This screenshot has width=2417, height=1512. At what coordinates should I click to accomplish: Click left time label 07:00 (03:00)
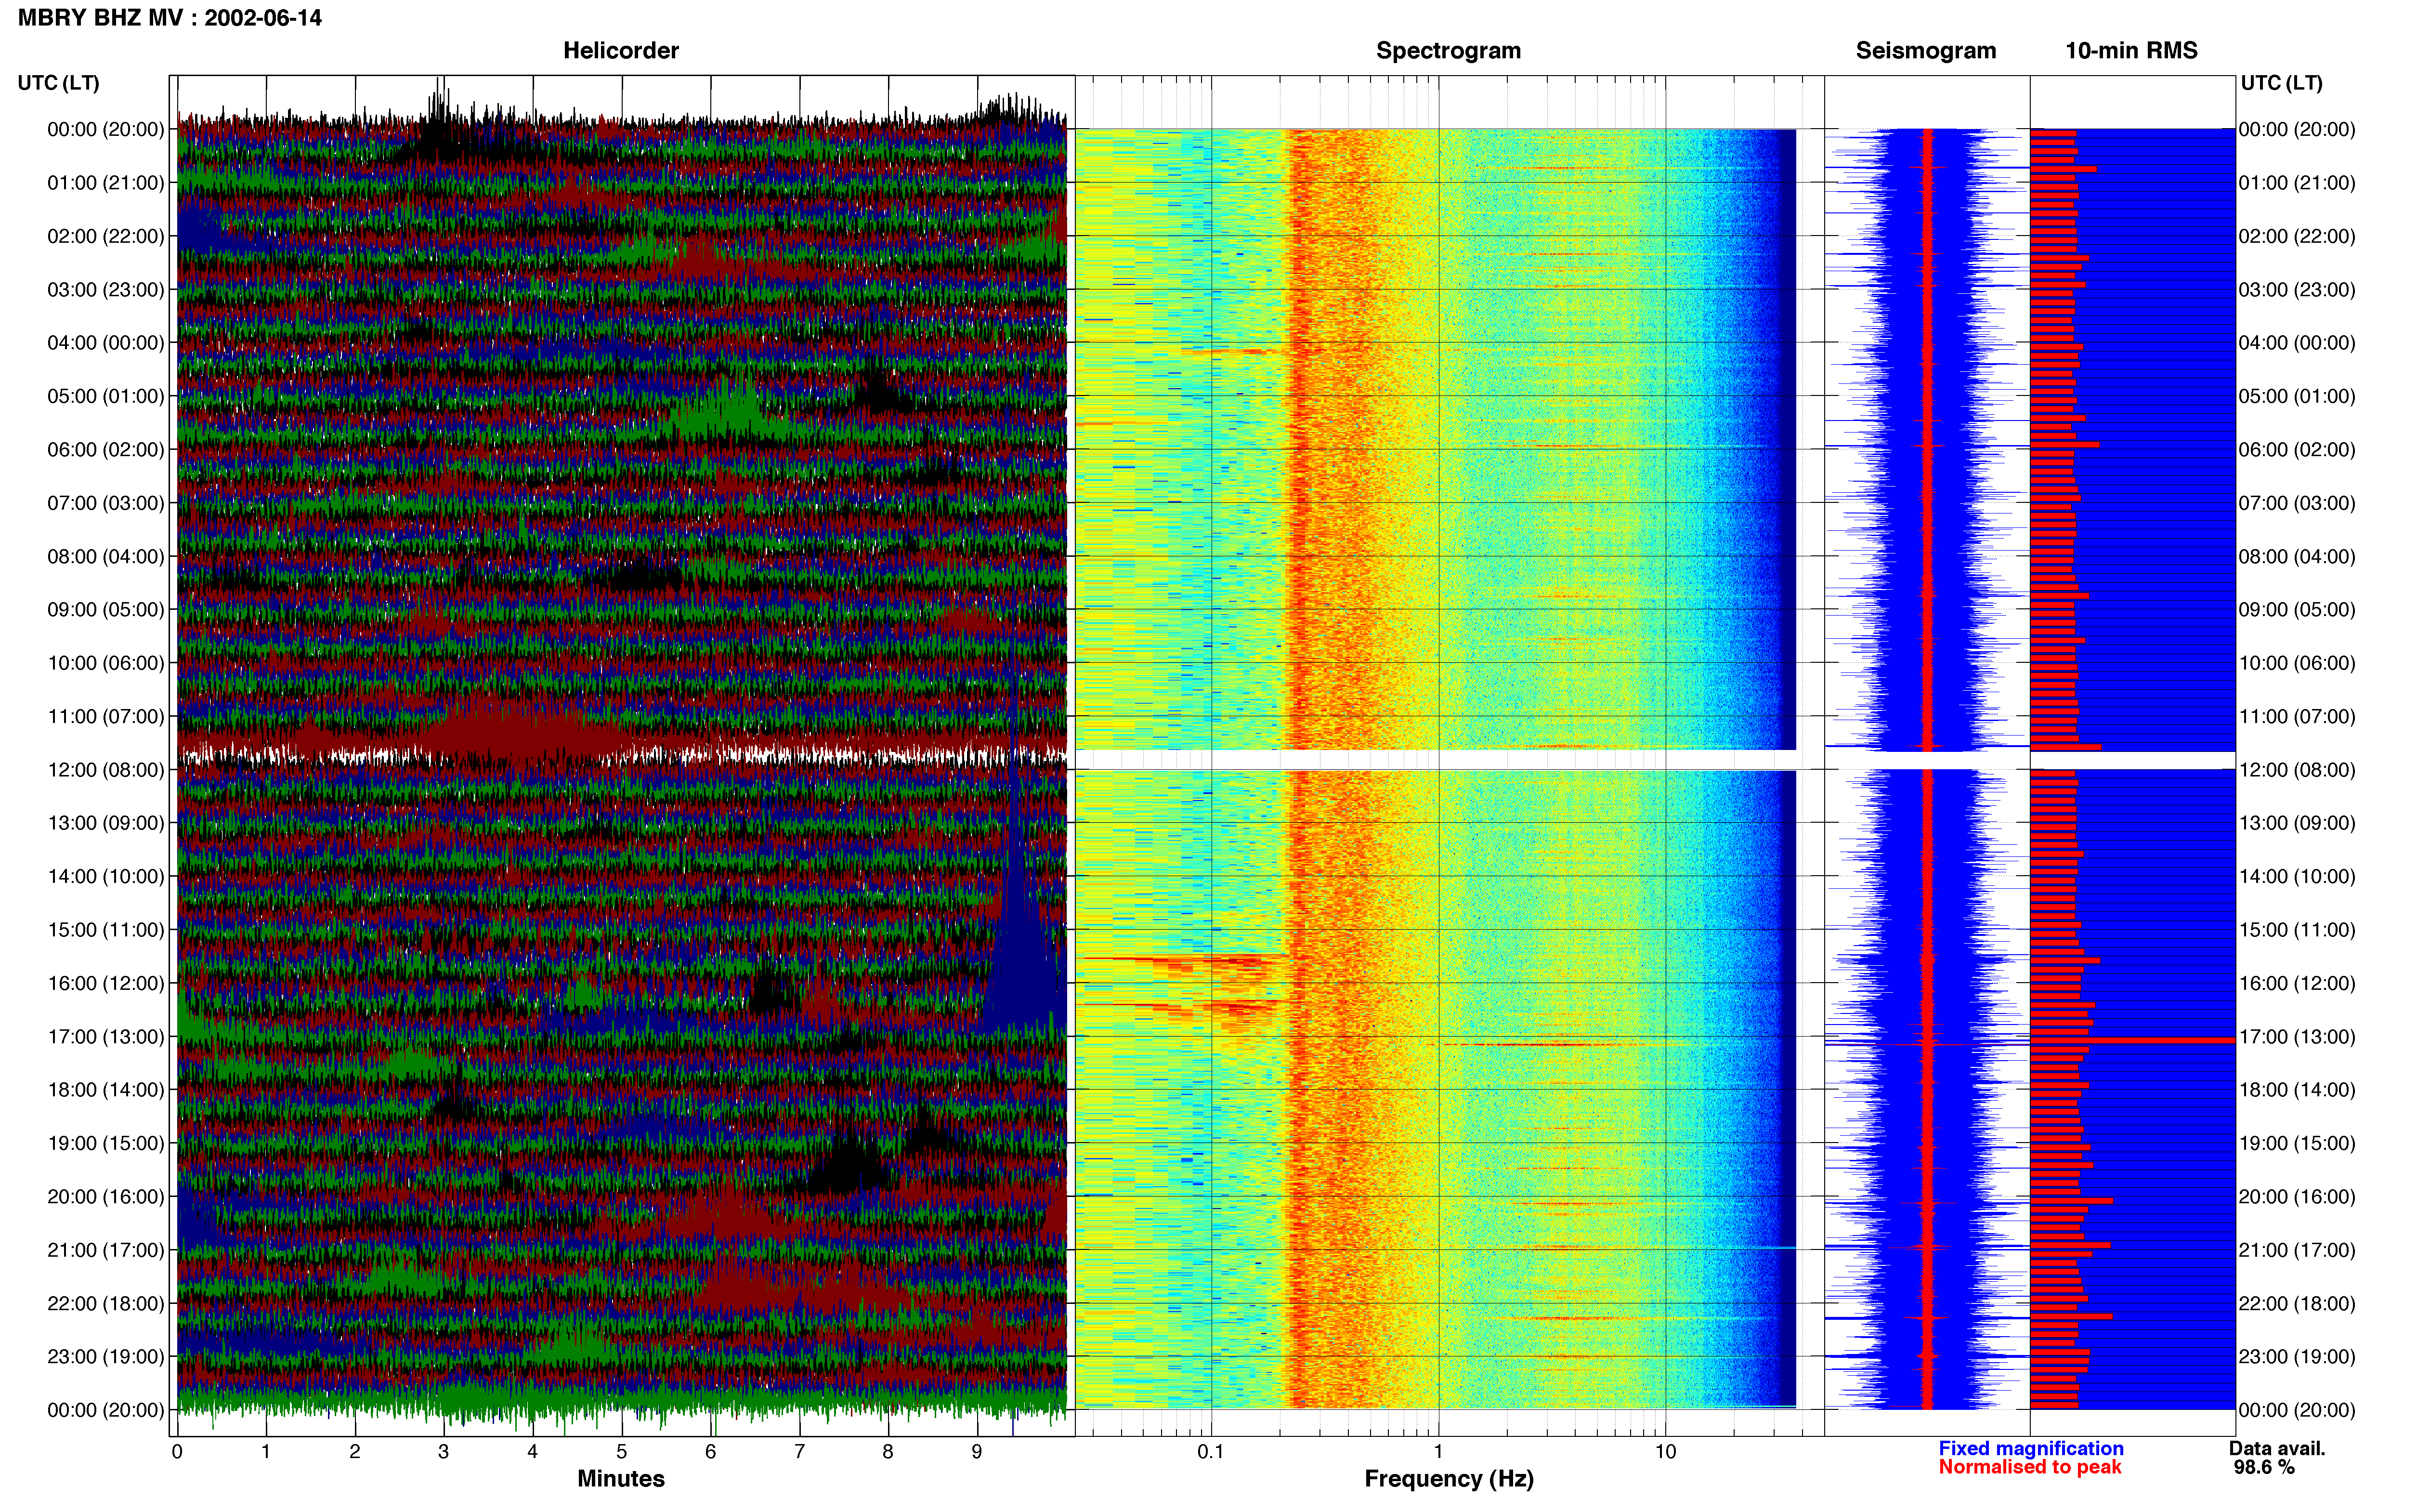coord(106,503)
